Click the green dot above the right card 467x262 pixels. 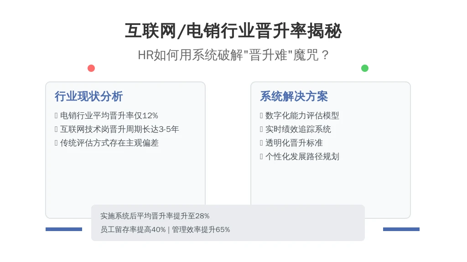[365, 68]
